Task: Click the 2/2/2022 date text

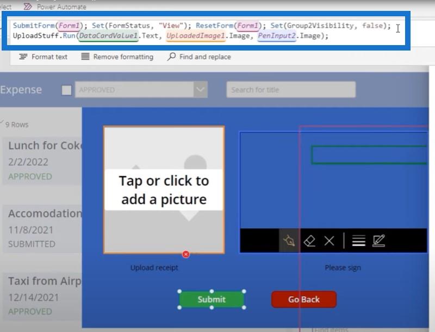Action: (28, 162)
